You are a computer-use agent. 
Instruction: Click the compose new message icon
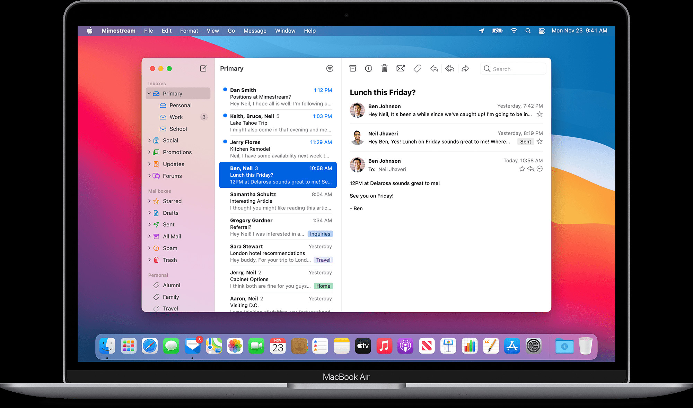203,68
